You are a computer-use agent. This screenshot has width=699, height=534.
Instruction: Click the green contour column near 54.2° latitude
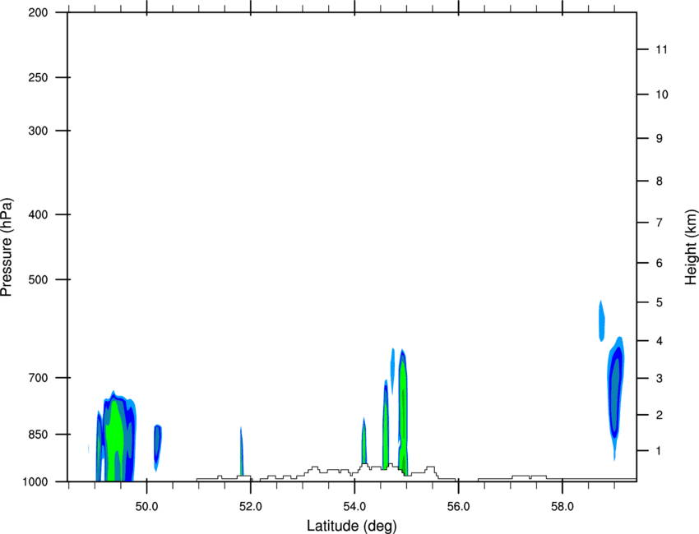[x=364, y=441]
